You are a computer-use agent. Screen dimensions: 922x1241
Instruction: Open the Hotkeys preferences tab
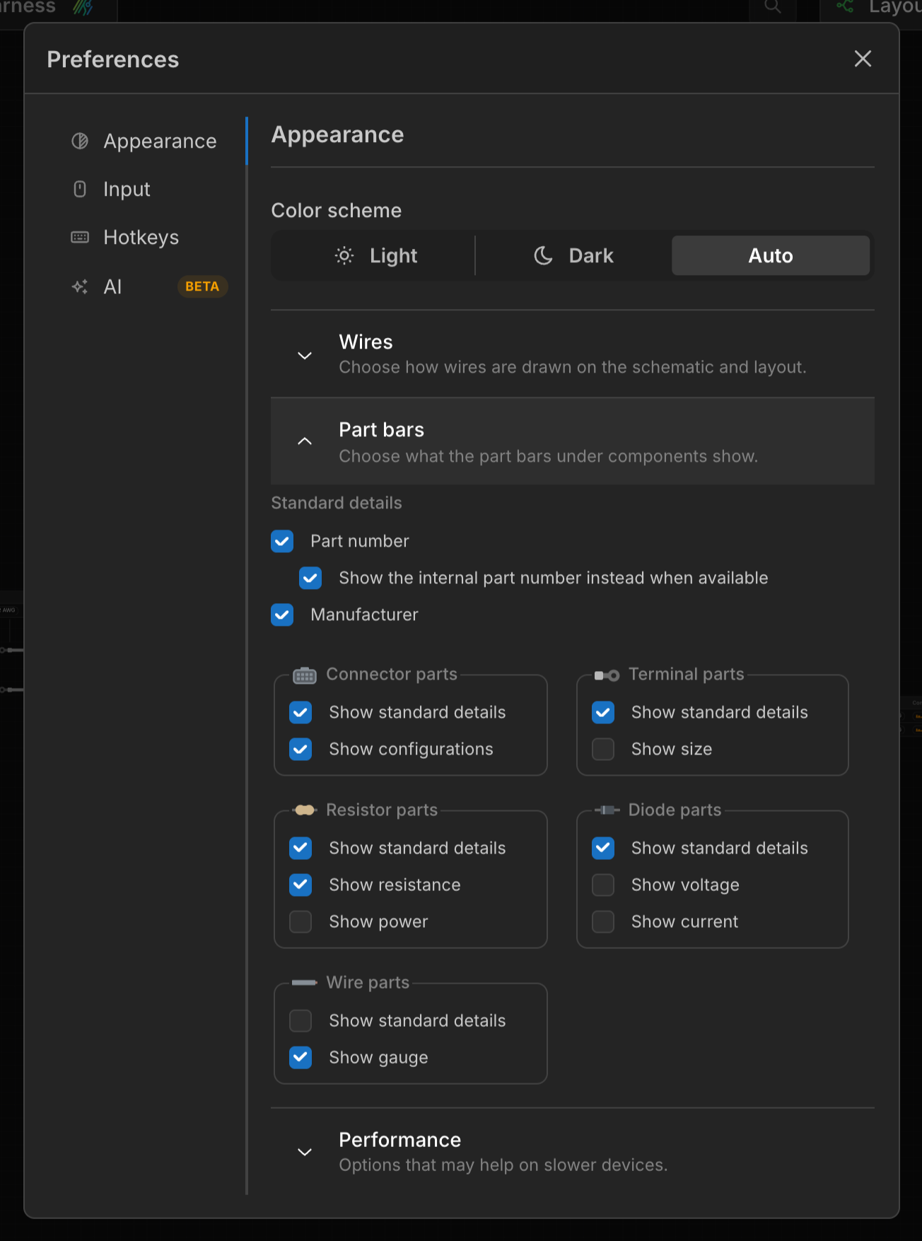click(141, 238)
